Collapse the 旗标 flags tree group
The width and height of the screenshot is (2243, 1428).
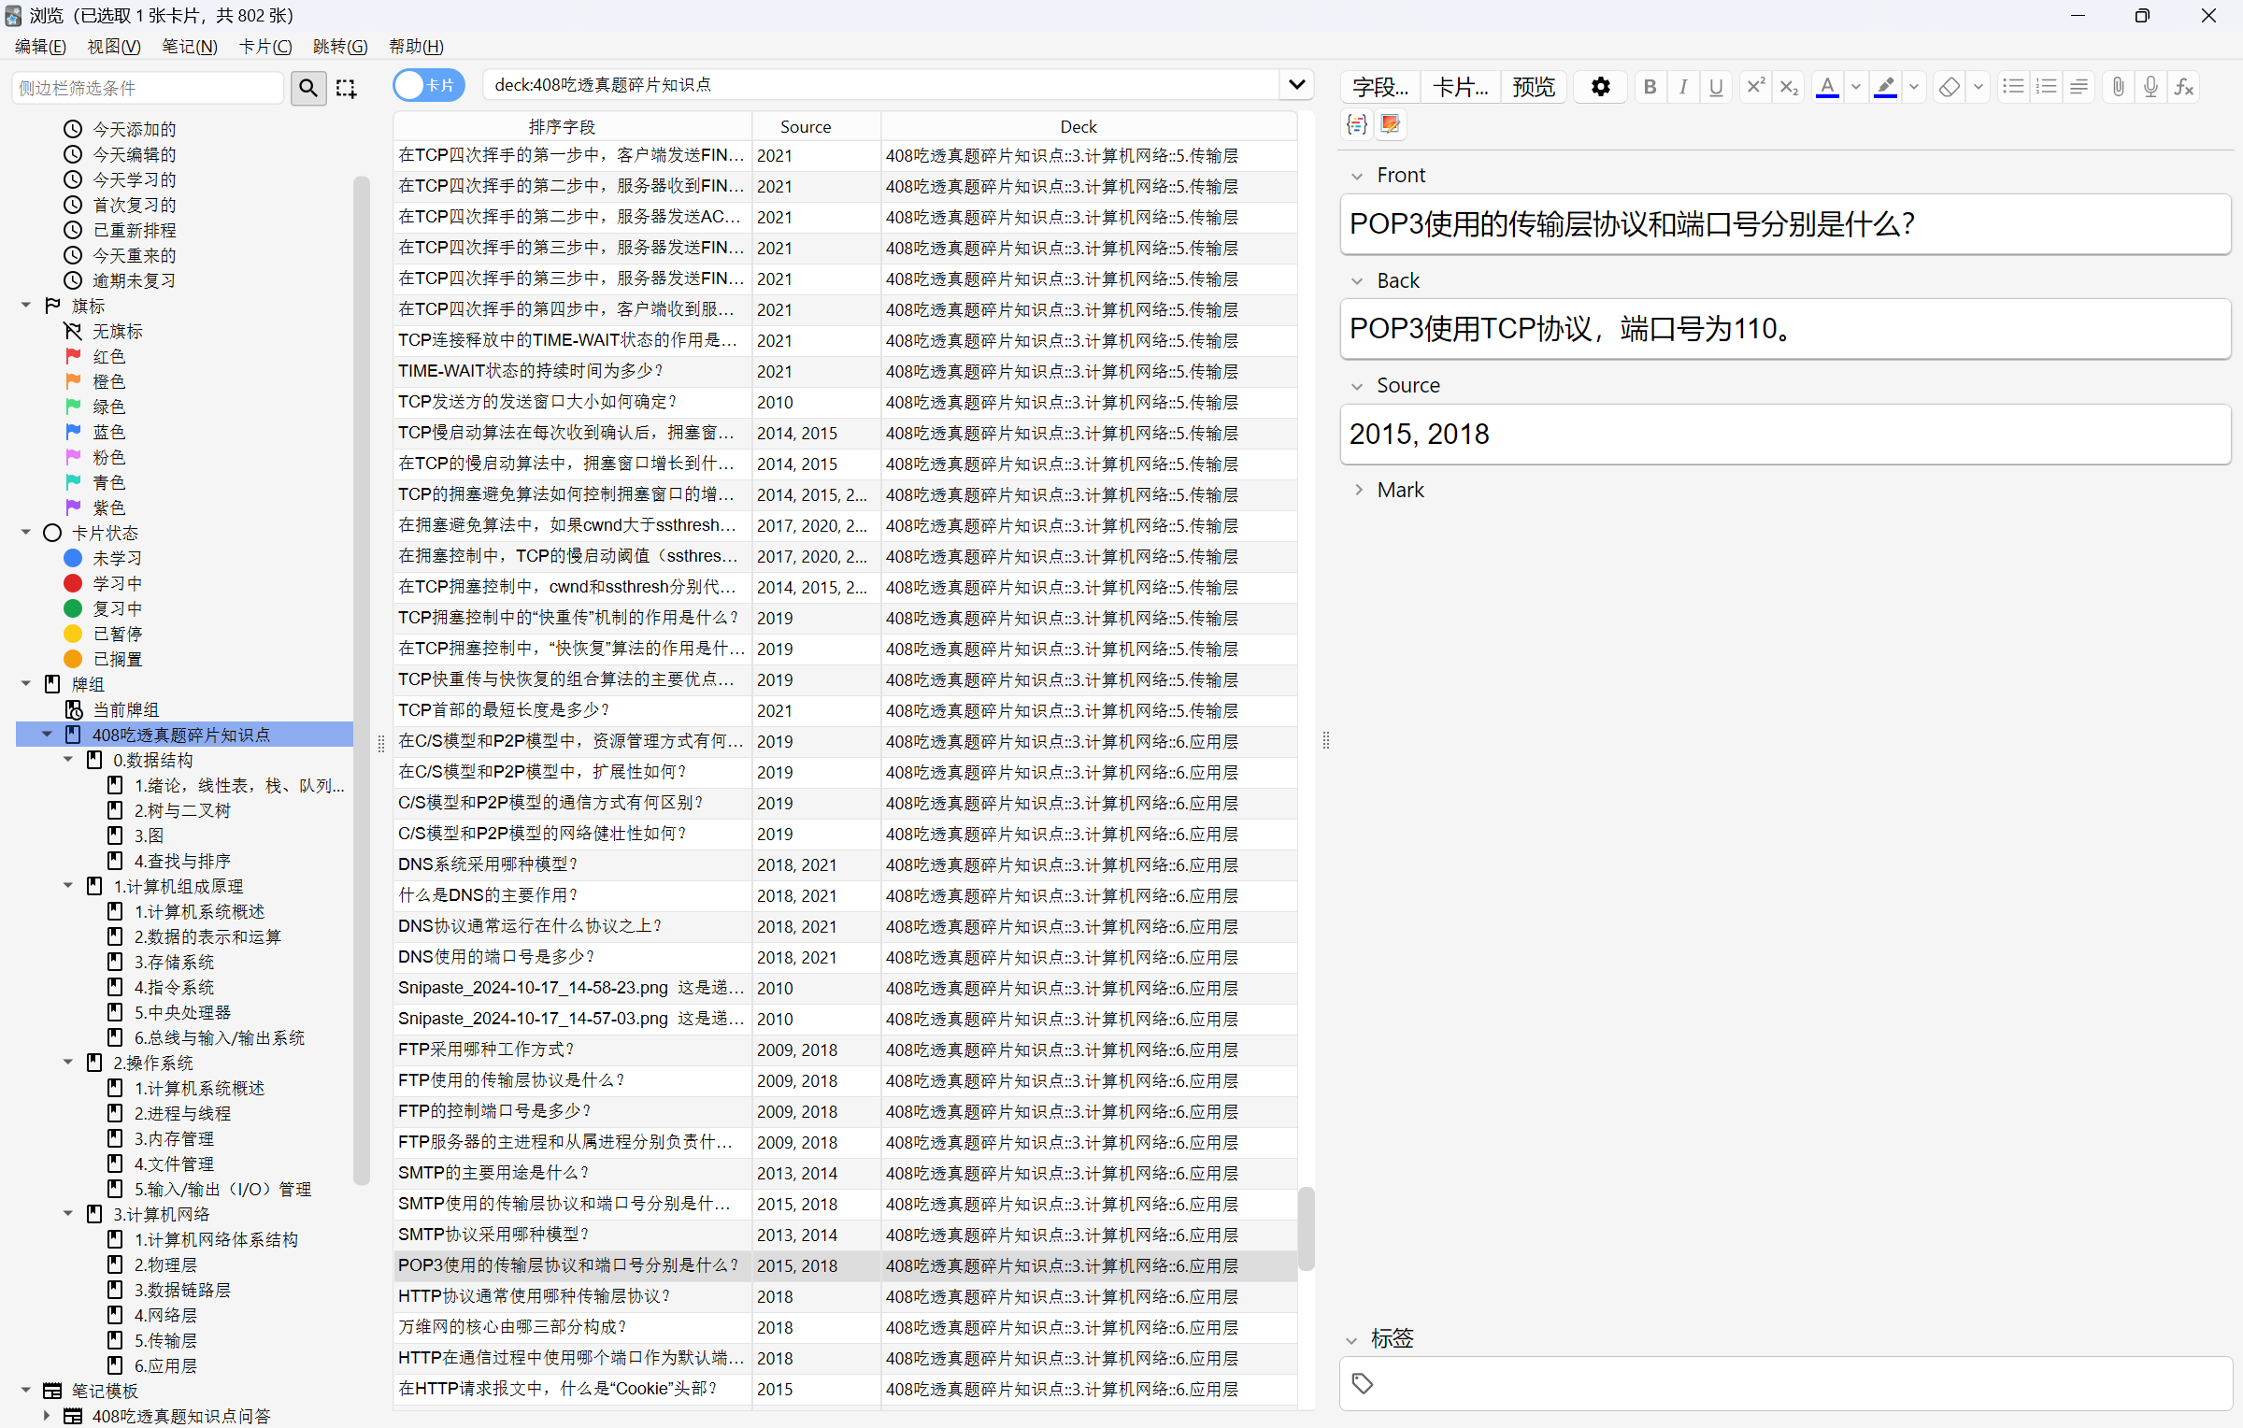click(x=26, y=306)
